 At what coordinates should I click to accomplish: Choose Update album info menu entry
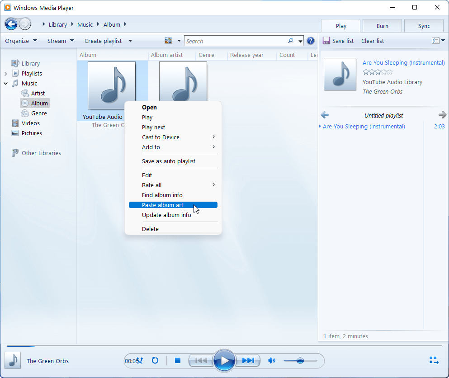click(x=173, y=215)
